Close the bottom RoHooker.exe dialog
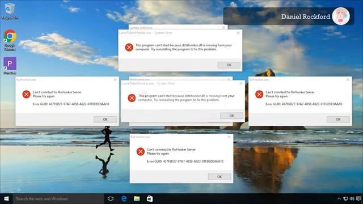Viewport: 363px width, 204px height. [x=229, y=137]
